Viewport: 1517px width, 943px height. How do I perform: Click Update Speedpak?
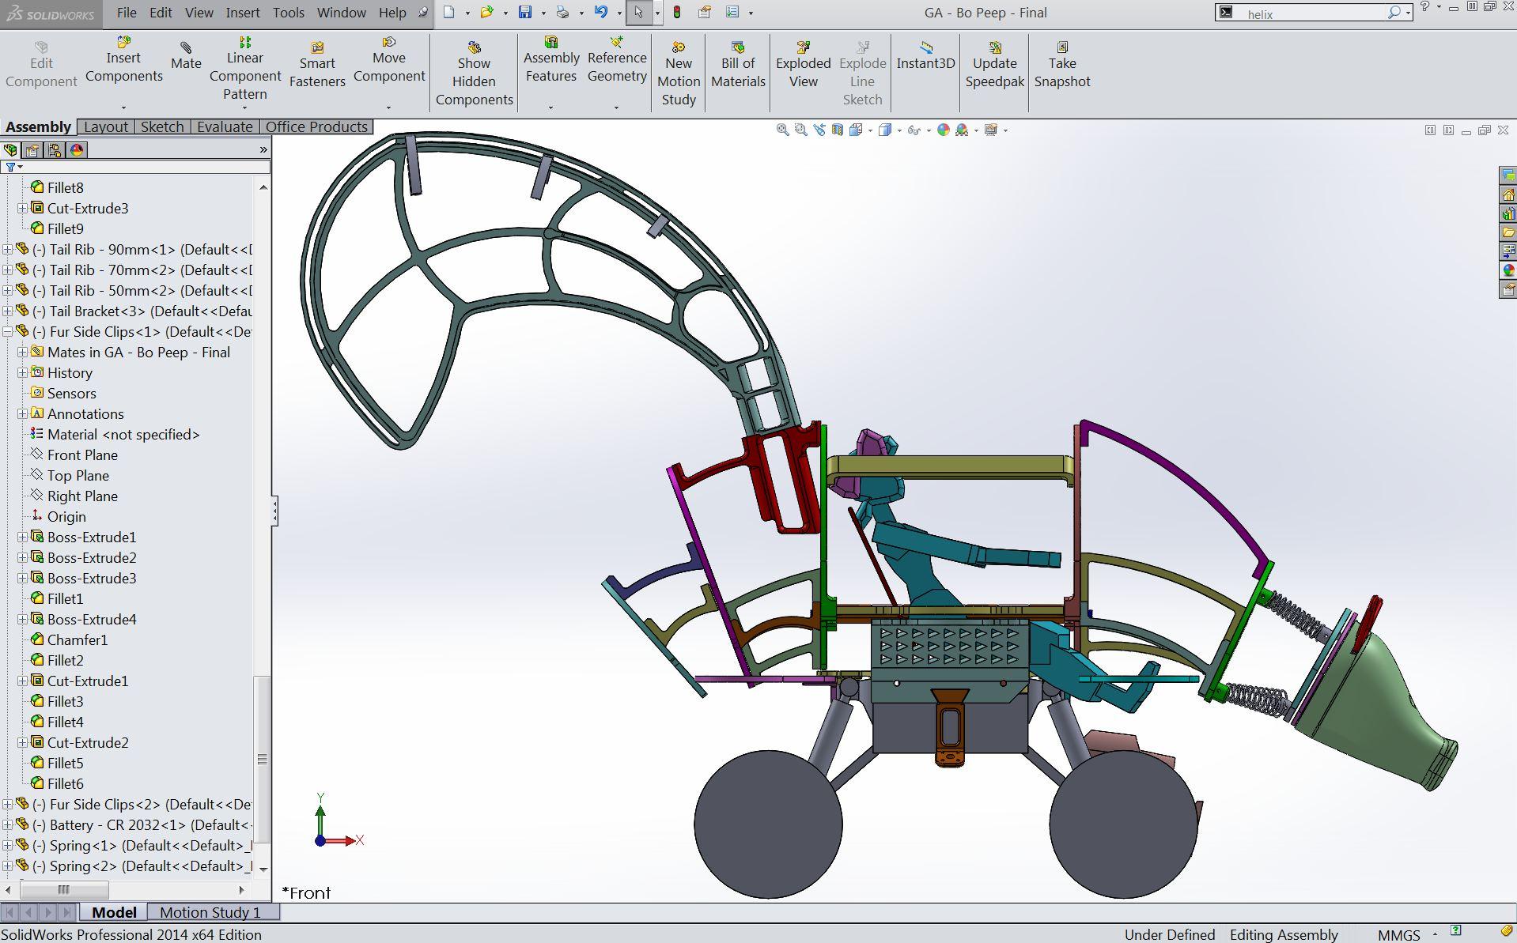(994, 64)
